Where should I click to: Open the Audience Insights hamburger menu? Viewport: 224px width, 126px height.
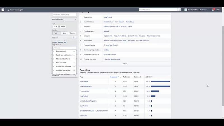pos(8,10)
